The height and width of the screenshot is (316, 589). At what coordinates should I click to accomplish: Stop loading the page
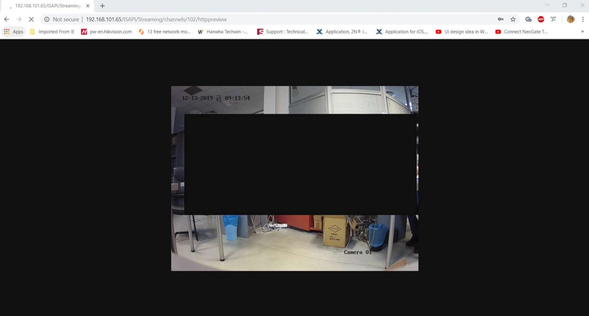[31, 19]
